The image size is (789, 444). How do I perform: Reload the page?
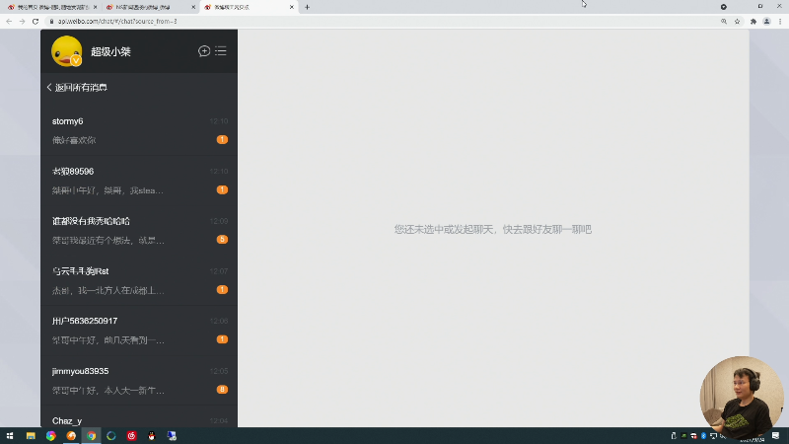coord(36,21)
